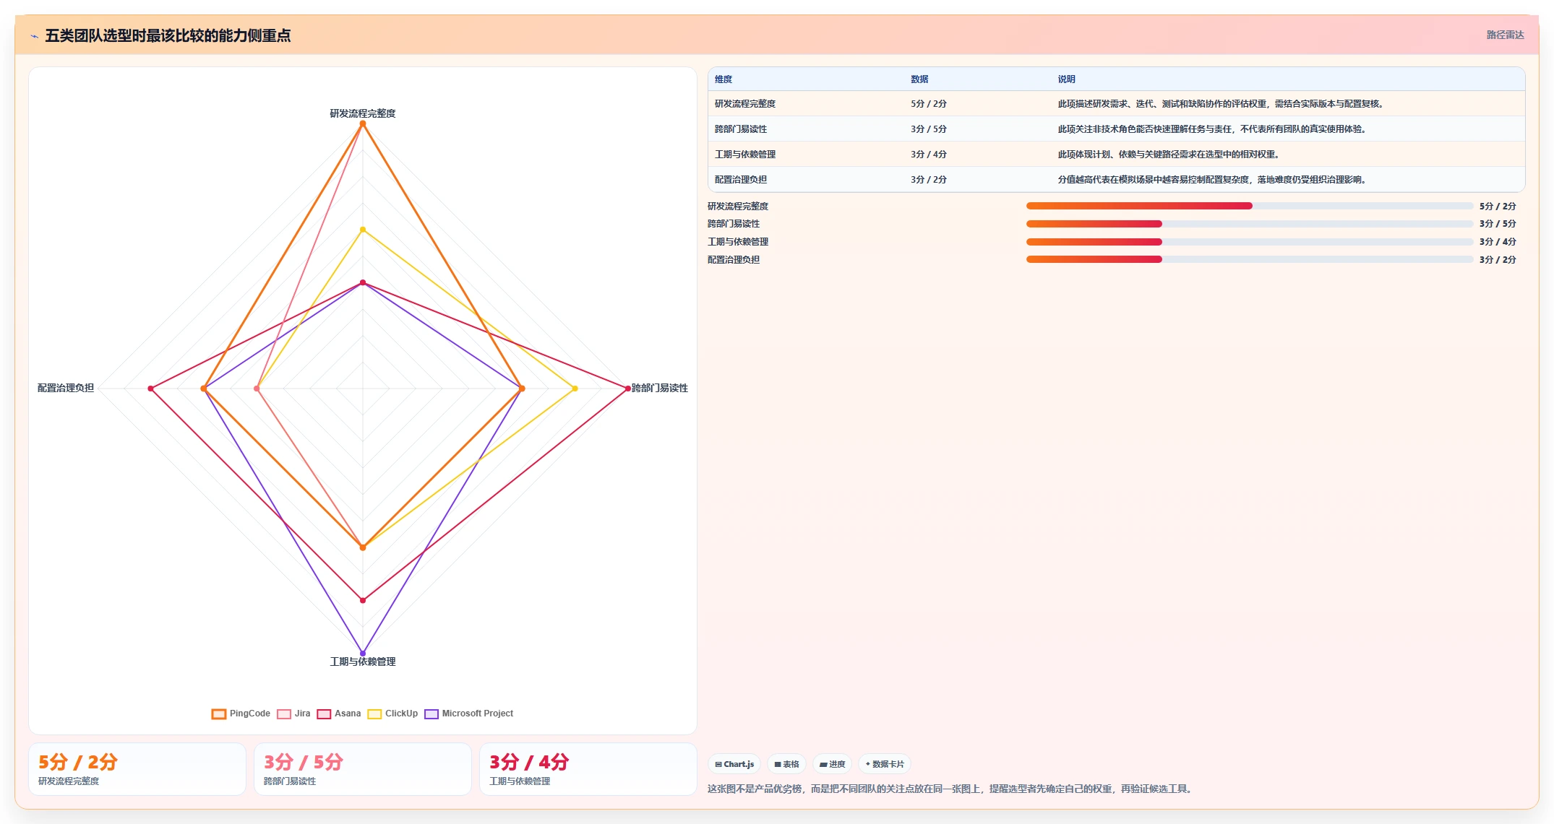This screenshot has width=1554, height=824.
Task: Click the Chart.js tag chip
Action: tap(734, 764)
